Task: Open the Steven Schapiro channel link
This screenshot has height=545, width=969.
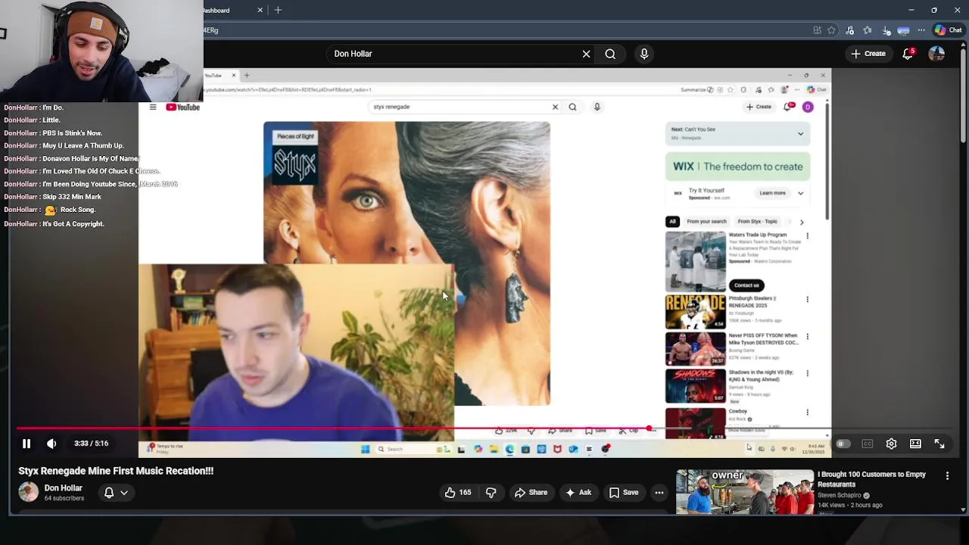Action: [839, 496]
